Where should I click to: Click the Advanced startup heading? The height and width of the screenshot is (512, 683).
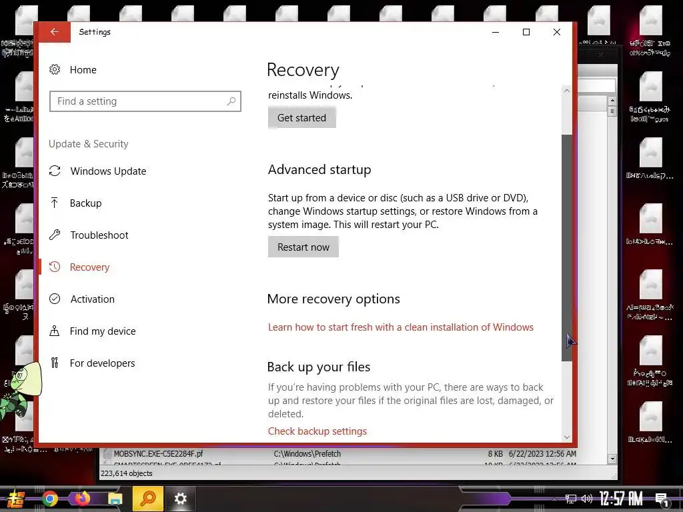pyautogui.click(x=319, y=170)
